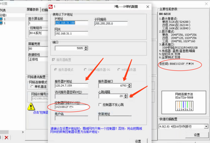Image resolution: width=210 pixels, height=143 pixels.
Task: Click the blue 点击"控制器 link text
Action: tap(41, 113)
